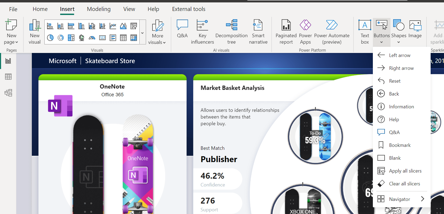This screenshot has height=214, width=444.
Task: Switch to Model view in left sidebar
Action: [x=8, y=93]
